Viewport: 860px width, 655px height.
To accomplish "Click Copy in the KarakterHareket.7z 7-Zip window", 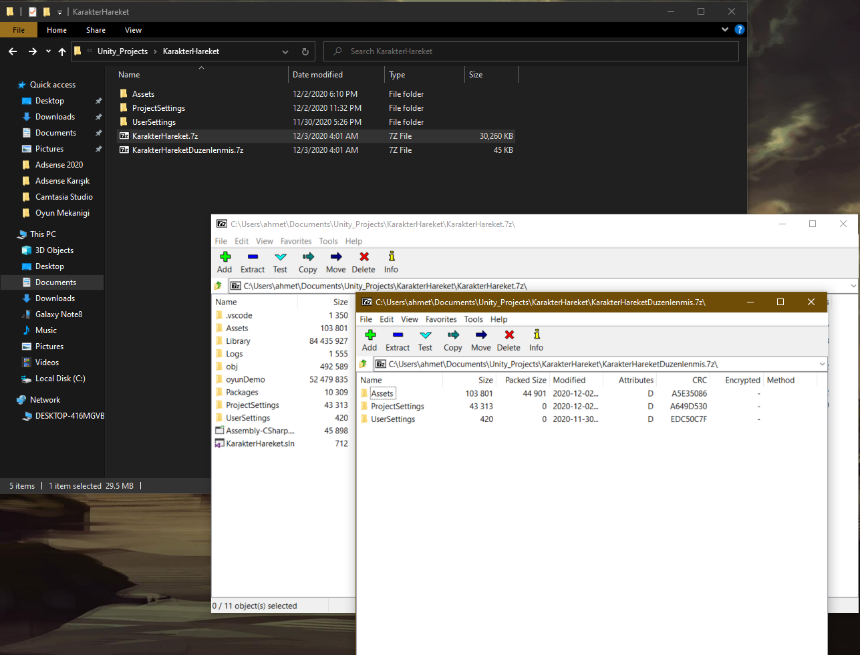I will click(x=308, y=262).
